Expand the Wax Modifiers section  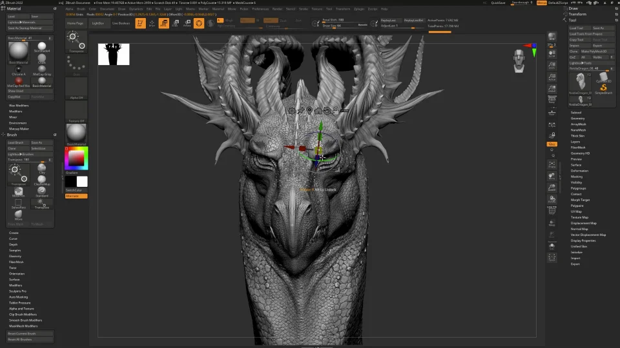tap(19, 106)
